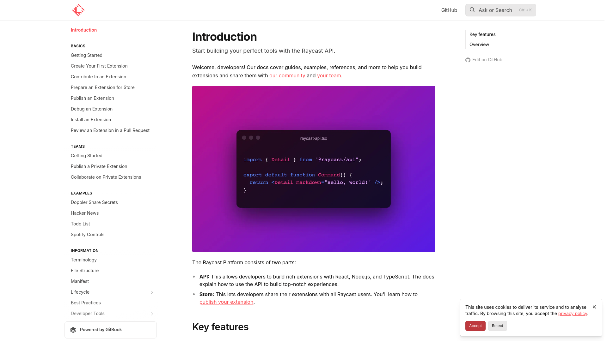This screenshot has width=607, height=341.
Task: Click the GitBook powered-by icon
Action: pyautogui.click(x=73, y=329)
